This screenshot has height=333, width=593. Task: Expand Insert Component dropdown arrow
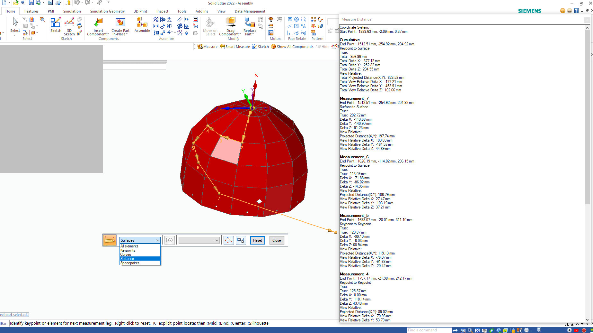108,34
